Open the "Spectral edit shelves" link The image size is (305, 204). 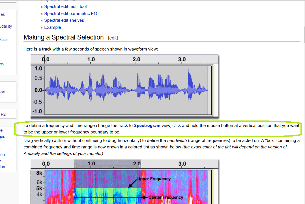click(64, 20)
